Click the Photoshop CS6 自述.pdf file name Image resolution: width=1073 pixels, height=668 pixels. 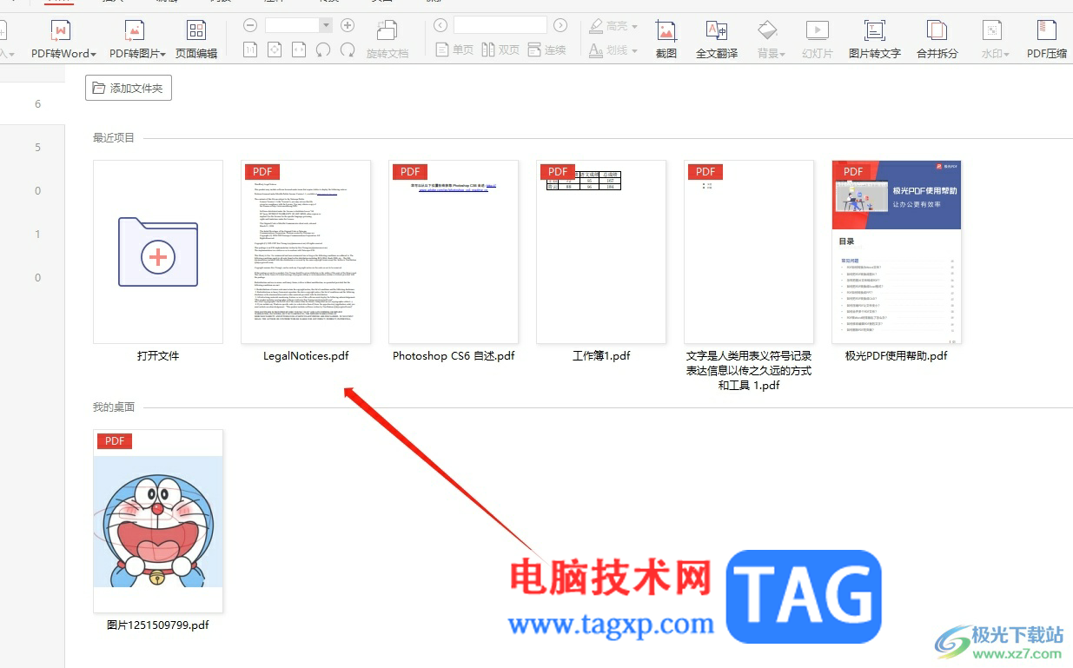[454, 356]
